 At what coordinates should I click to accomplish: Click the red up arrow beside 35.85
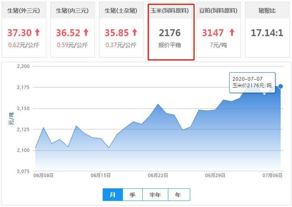pos(135,32)
